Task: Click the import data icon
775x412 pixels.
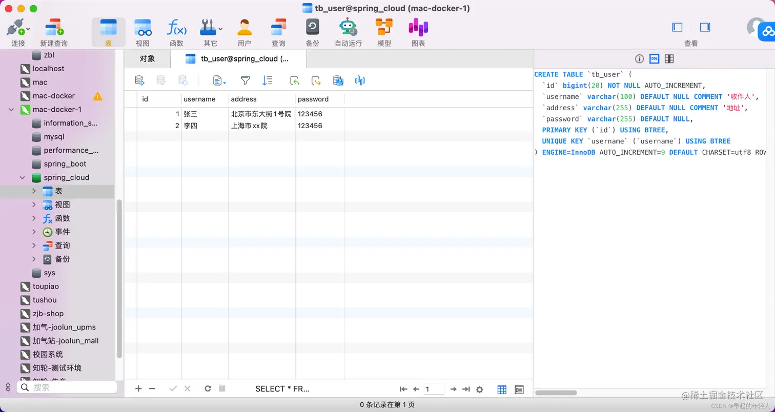Action: coord(294,80)
